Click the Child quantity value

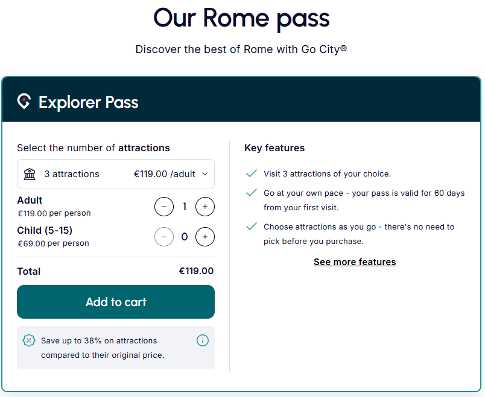point(185,237)
